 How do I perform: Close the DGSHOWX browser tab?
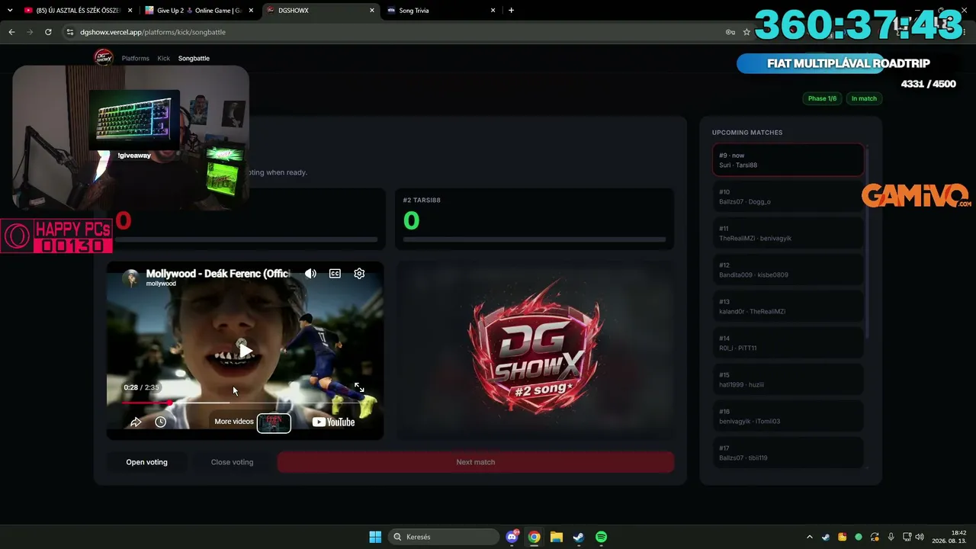[372, 11]
